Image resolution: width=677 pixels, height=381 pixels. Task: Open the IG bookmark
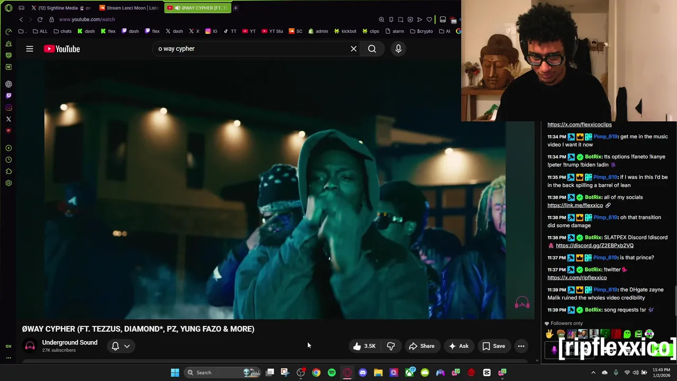coord(212,31)
